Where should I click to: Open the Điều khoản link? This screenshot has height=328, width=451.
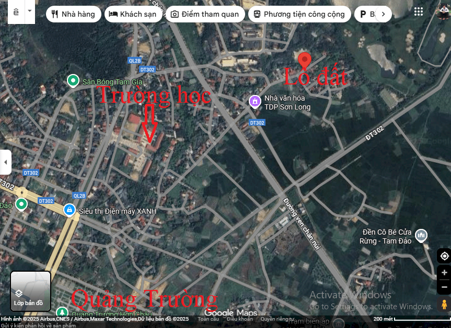(x=239, y=319)
